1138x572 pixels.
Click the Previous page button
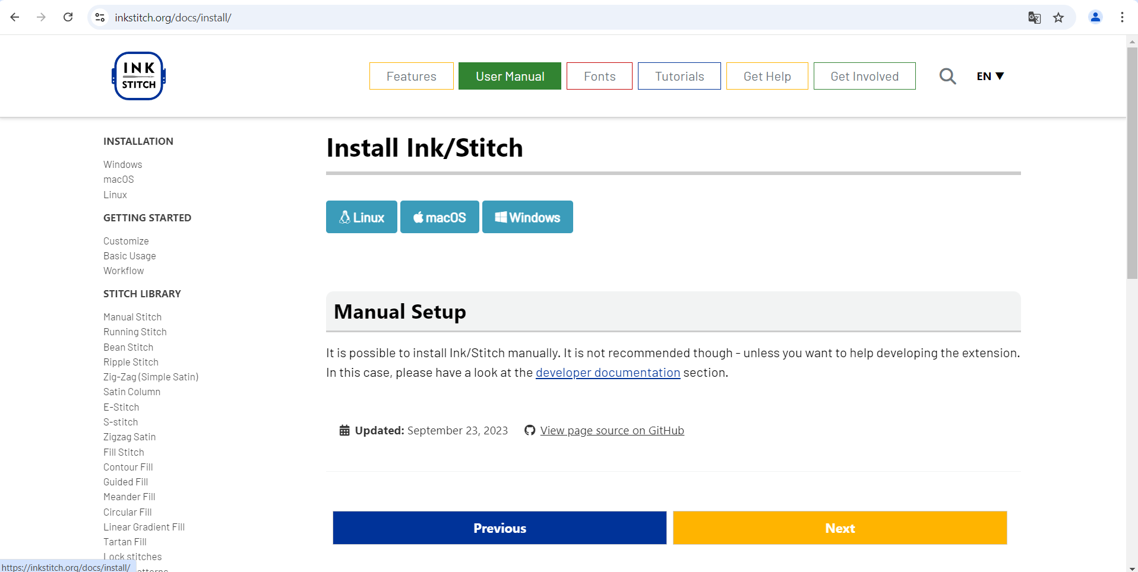click(x=500, y=528)
